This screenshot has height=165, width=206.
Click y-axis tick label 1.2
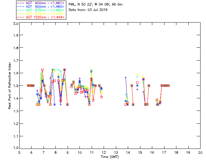pyautogui.click(x=16, y=124)
